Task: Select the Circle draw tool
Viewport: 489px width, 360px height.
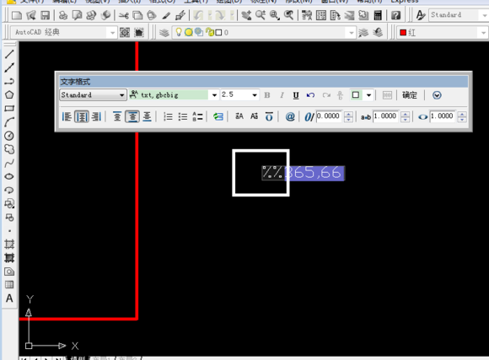Action: click(9, 136)
